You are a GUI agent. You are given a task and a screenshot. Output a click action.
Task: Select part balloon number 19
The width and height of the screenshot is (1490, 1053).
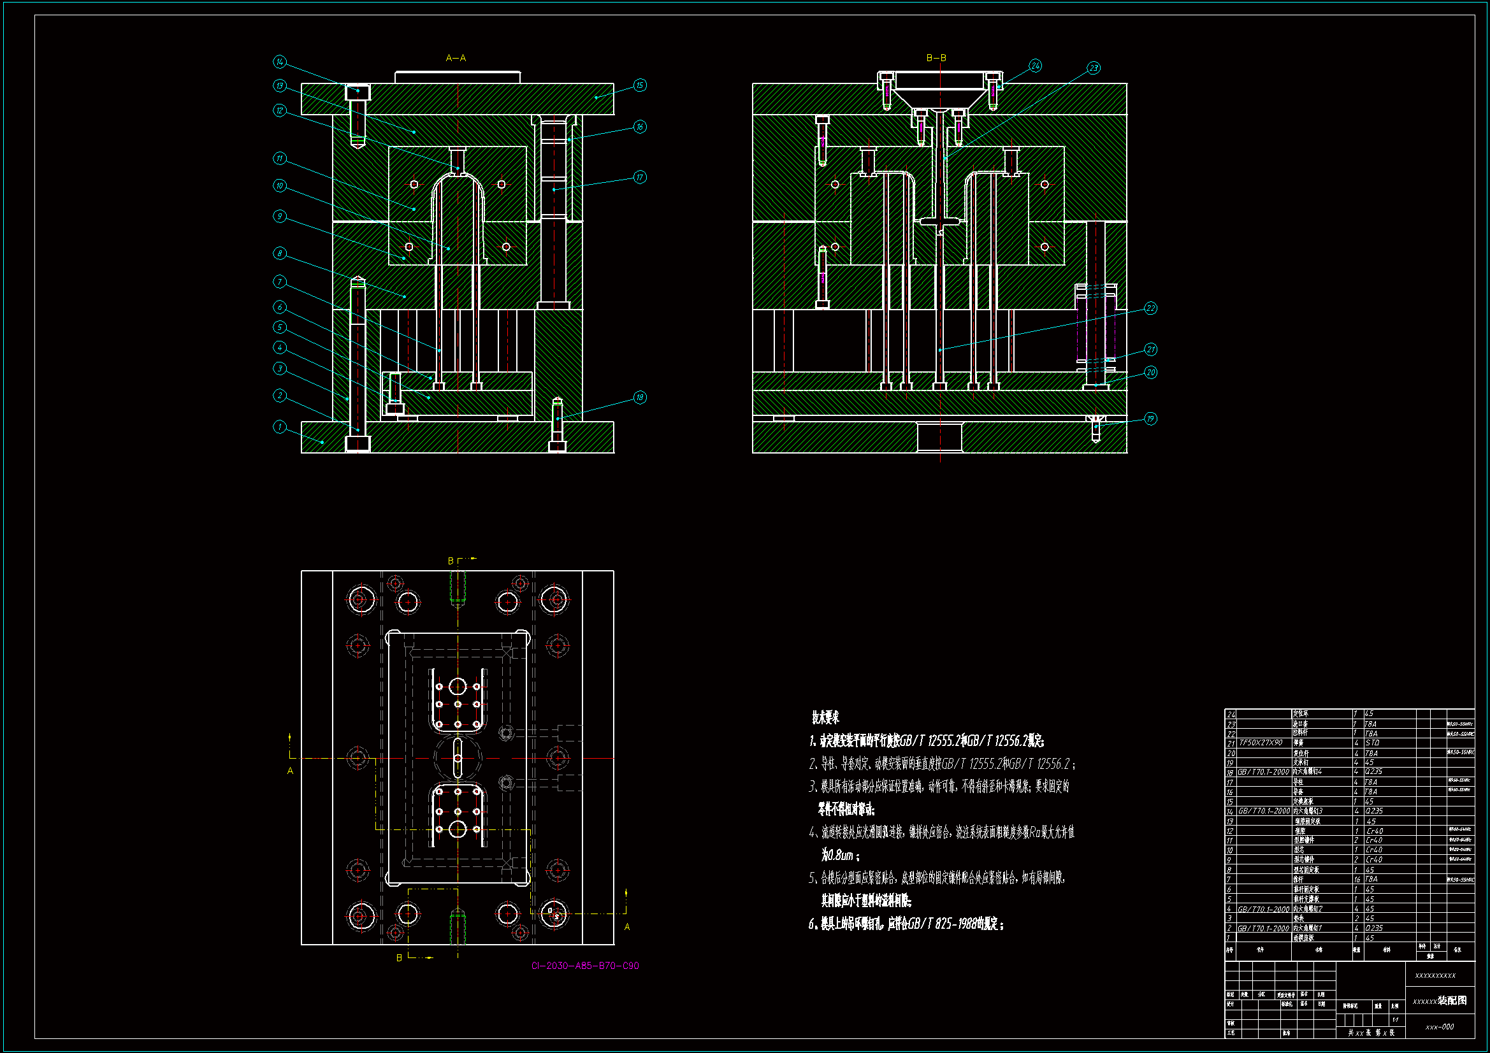pyautogui.click(x=1150, y=419)
